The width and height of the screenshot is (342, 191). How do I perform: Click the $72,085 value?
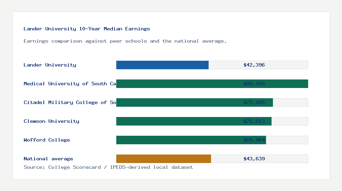(x=254, y=102)
